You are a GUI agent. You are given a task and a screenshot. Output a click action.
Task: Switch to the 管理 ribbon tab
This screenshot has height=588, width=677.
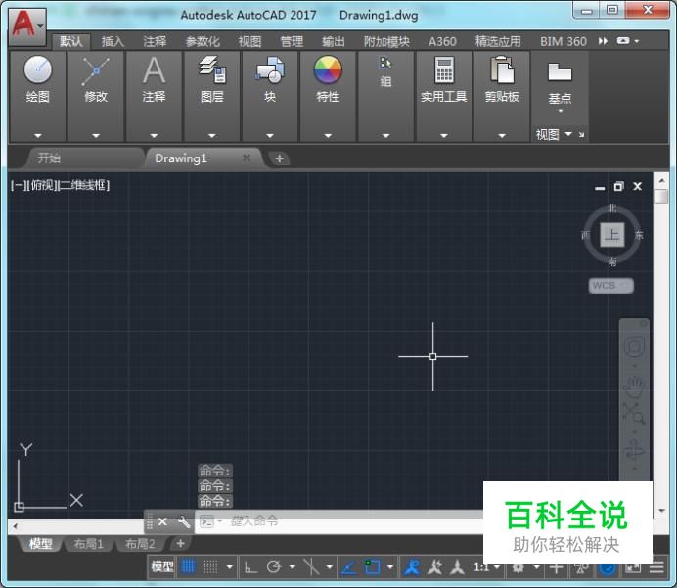coord(292,41)
